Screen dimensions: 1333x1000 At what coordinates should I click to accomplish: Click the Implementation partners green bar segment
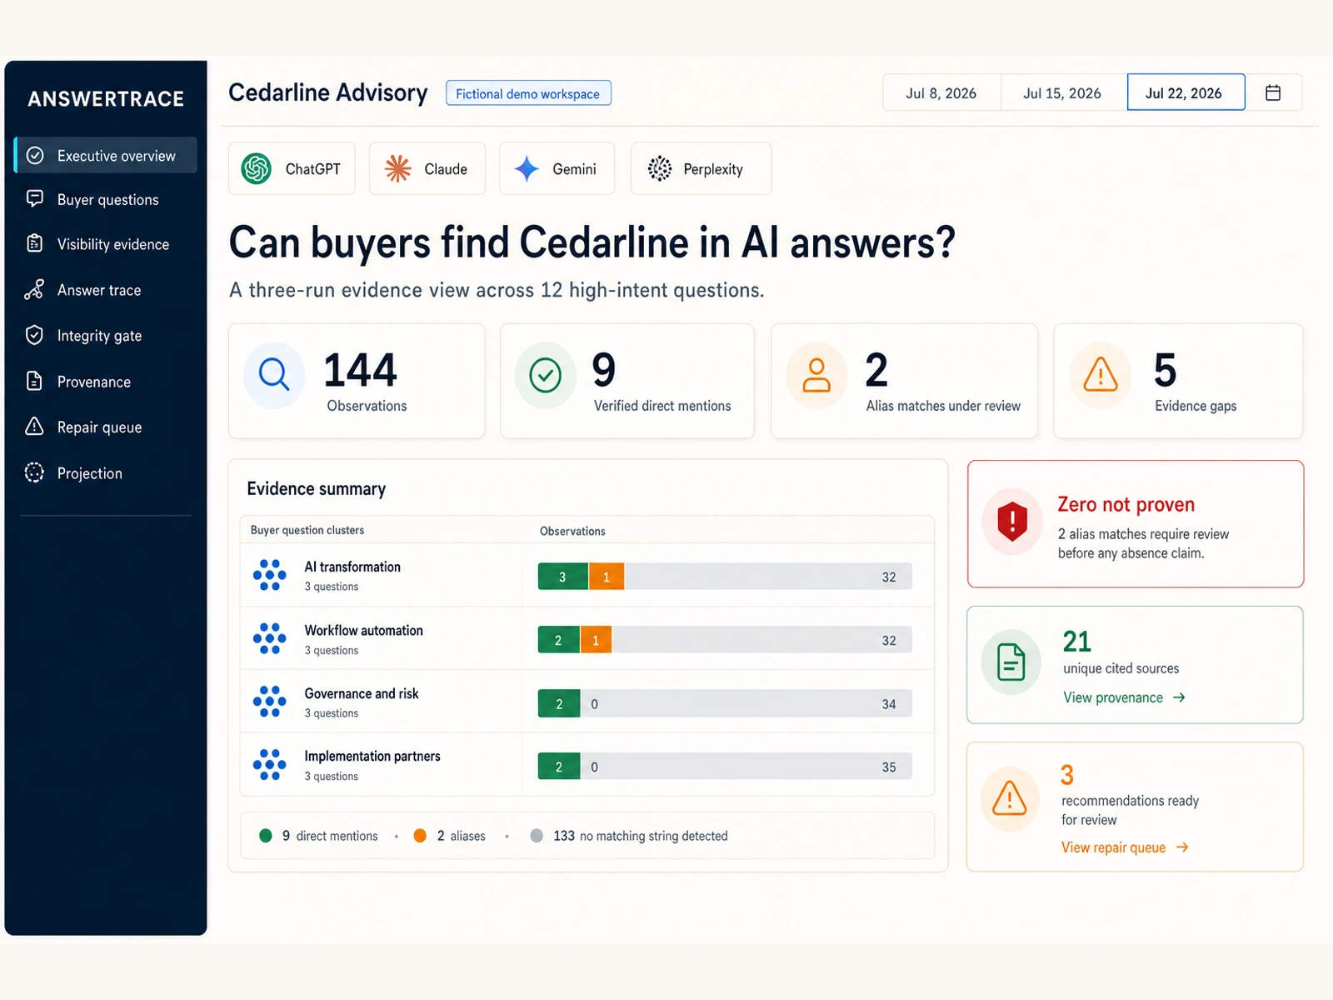pyautogui.click(x=559, y=767)
